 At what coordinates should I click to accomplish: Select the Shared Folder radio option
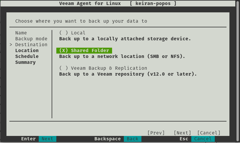[84, 51]
